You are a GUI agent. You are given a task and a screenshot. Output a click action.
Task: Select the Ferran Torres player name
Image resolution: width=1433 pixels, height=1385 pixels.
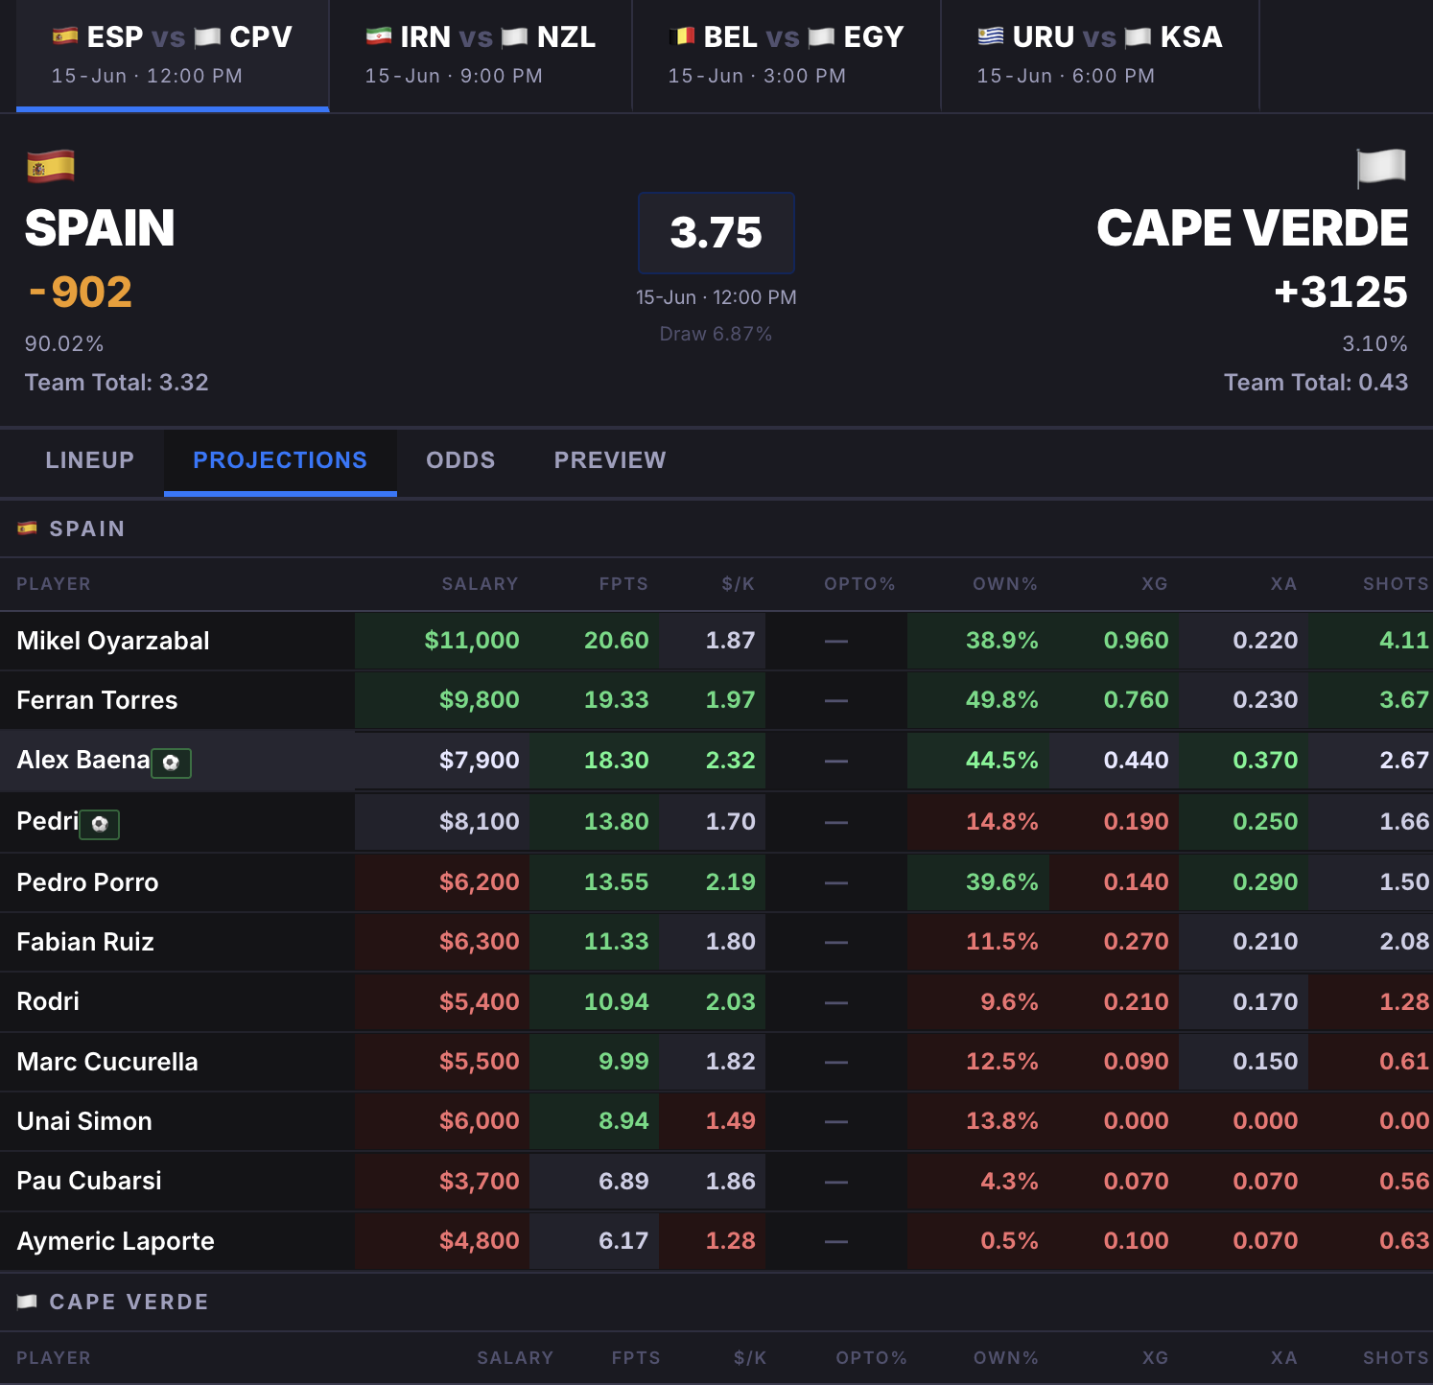tap(97, 700)
